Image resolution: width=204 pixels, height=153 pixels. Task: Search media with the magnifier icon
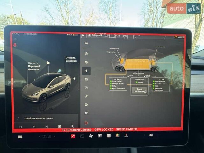pyautogui.click(x=72, y=126)
